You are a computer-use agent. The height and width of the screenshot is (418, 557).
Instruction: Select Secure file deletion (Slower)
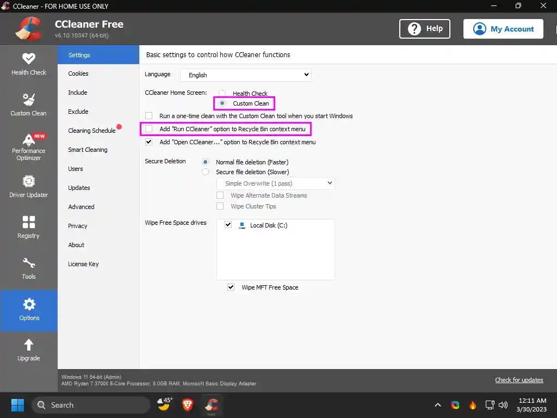click(x=205, y=171)
